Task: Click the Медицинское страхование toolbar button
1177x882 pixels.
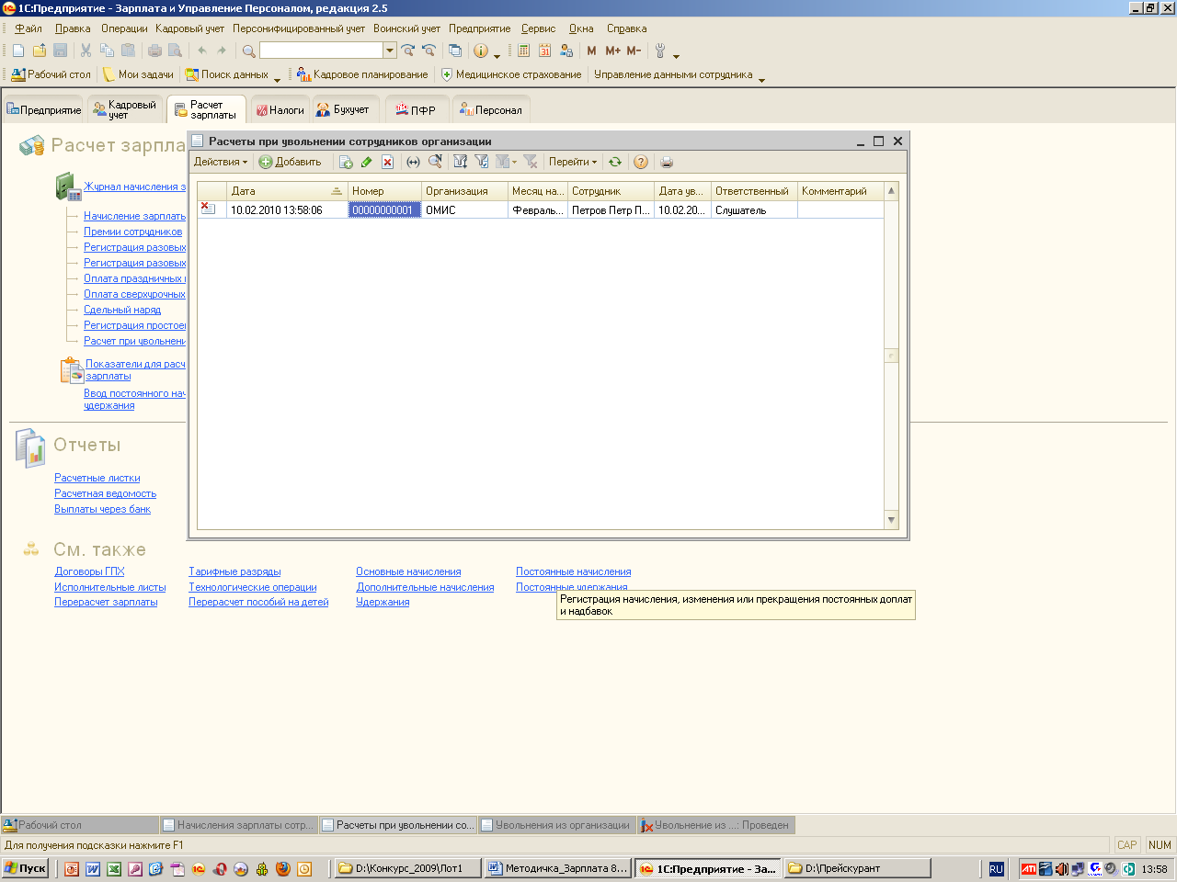Action: (x=511, y=74)
